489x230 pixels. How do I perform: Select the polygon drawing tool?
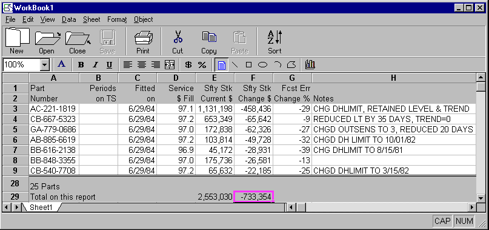coord(291,65)
